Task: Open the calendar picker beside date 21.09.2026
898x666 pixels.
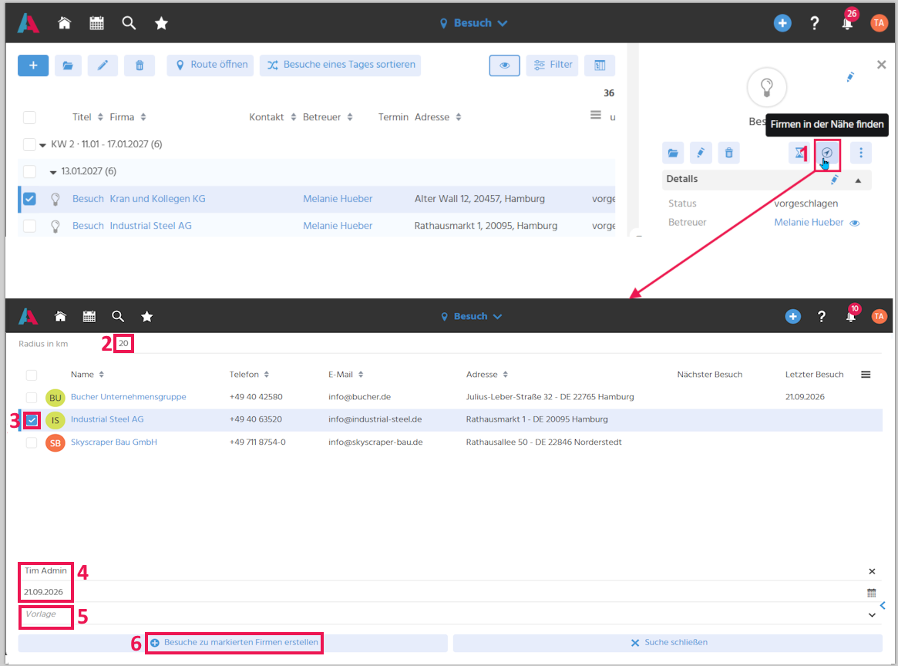Action: 872,593
